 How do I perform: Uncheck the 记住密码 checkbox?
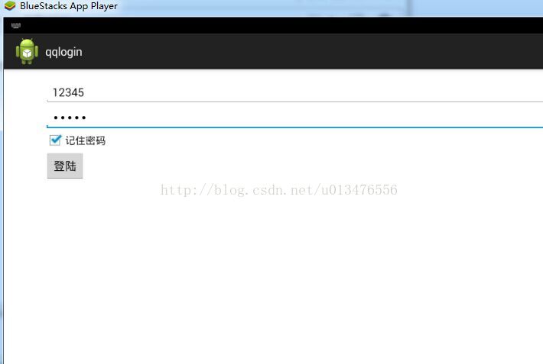pos(55,140)
